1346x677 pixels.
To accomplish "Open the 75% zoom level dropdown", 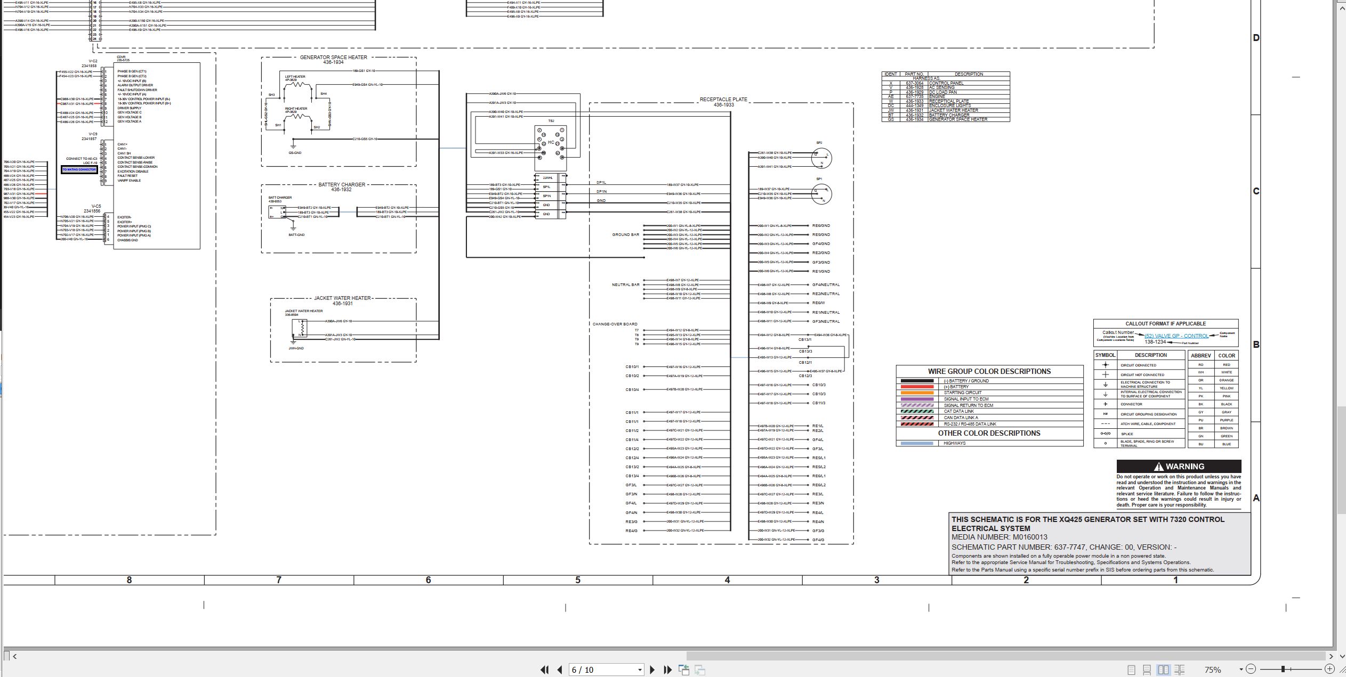I will [x=1241, y=670].
